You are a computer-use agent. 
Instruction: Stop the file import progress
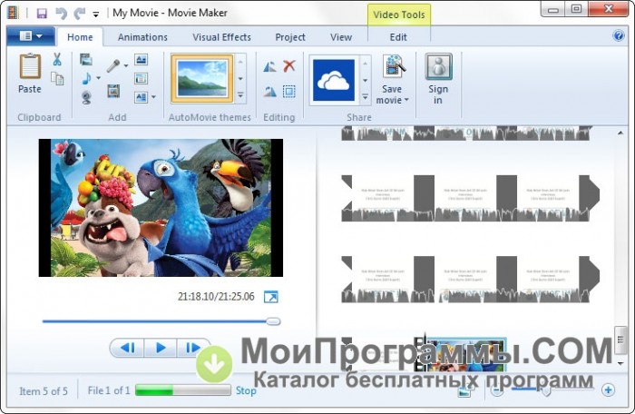click(246, 390)
